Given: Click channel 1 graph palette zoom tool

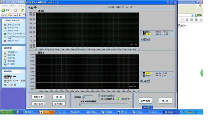Looking at the screenshot, I should pos(145,40).
